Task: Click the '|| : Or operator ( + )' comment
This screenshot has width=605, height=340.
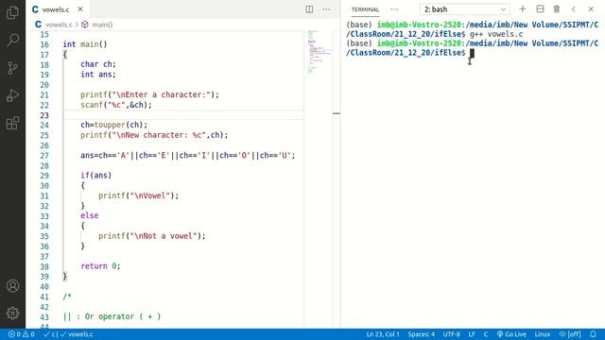Action: pos(112,316)
